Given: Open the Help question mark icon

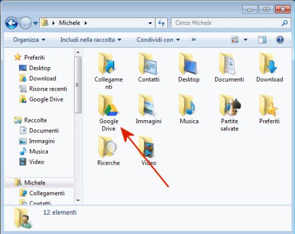Looking at the screenshot, I should [x=280, y=40].
